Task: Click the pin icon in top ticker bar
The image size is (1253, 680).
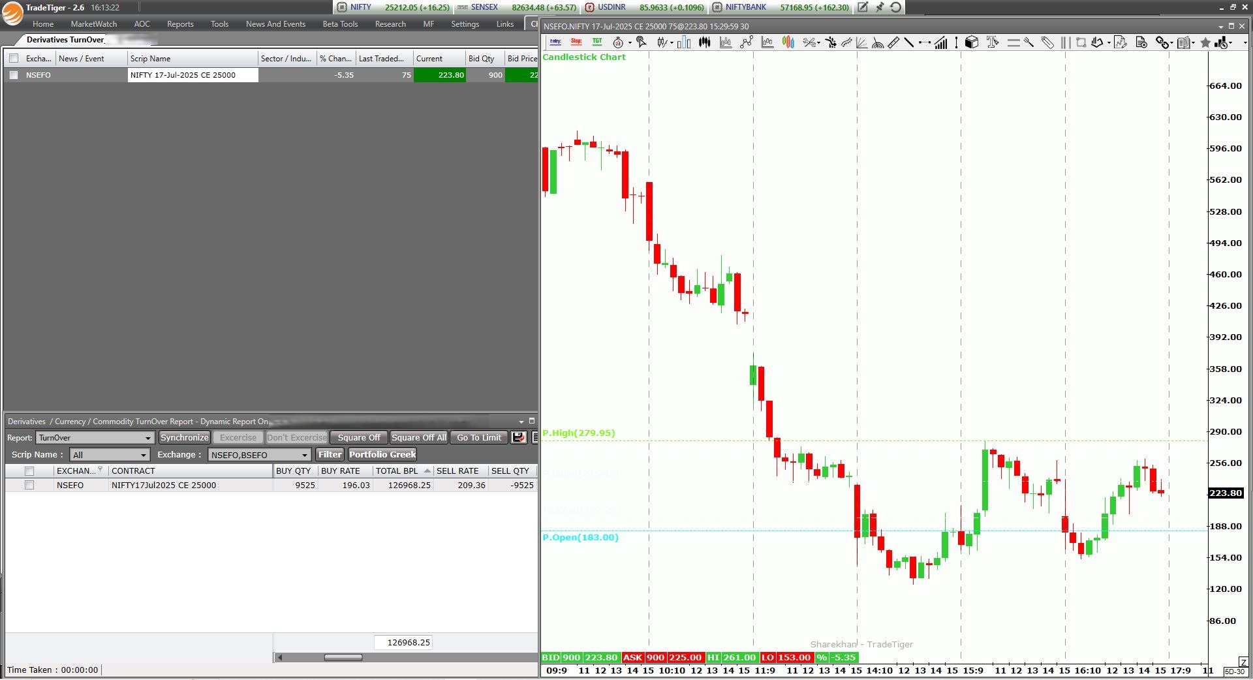Action: (880, 7)
